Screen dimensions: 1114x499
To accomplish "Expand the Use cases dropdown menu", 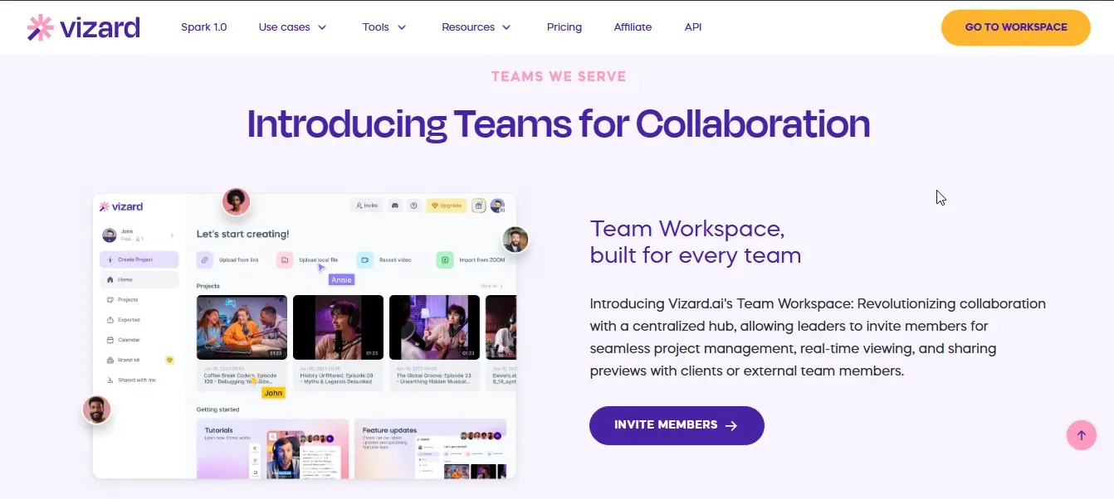I will tap(292, 27).
